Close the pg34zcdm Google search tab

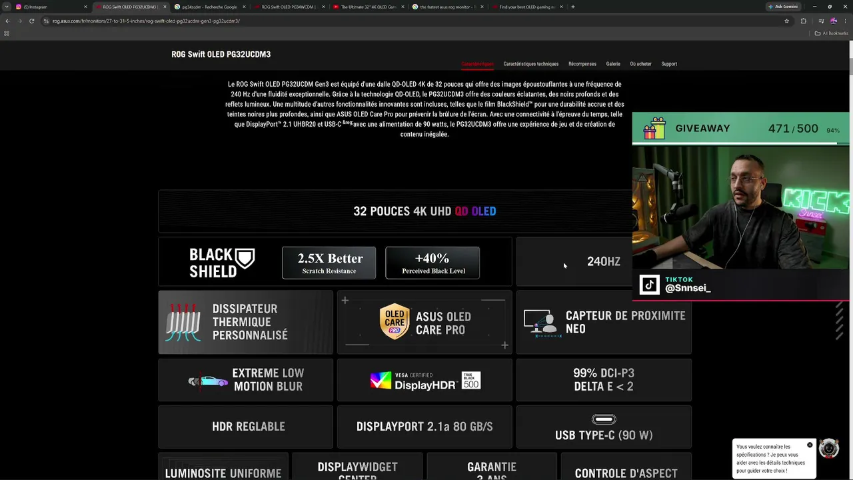pos(244,7)
